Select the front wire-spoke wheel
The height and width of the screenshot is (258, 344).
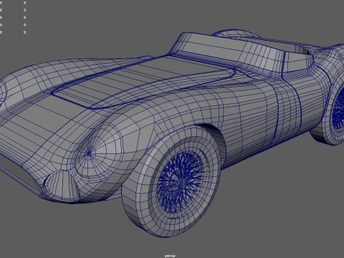[x=171, y=181]
